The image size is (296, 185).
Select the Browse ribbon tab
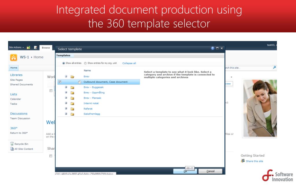pos(46,48)
